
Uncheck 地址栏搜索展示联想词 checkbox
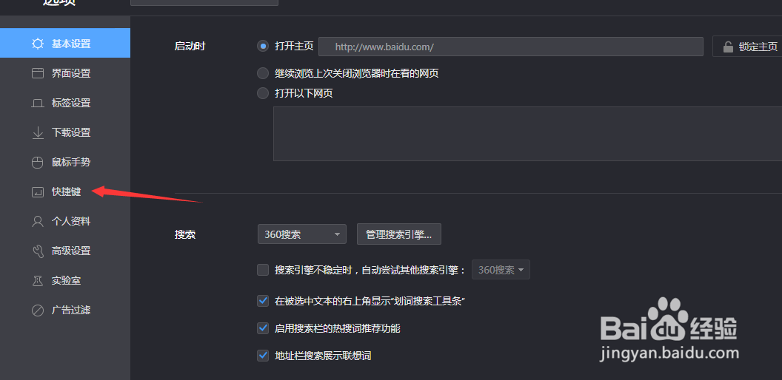(263, 356)
